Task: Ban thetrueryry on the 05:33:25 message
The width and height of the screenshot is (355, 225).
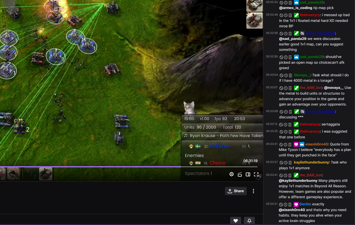Action: 281,132
